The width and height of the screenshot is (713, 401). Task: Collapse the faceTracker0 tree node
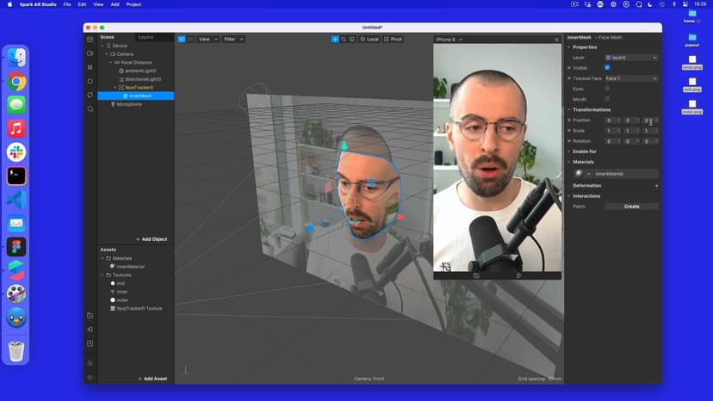115,87
